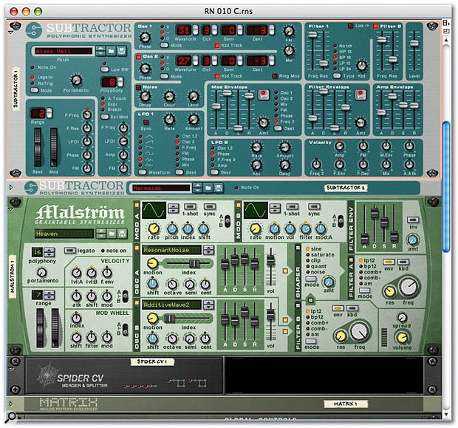Cycle LFO 1 Waveform button
458x428 pixels.
point(143,172)
